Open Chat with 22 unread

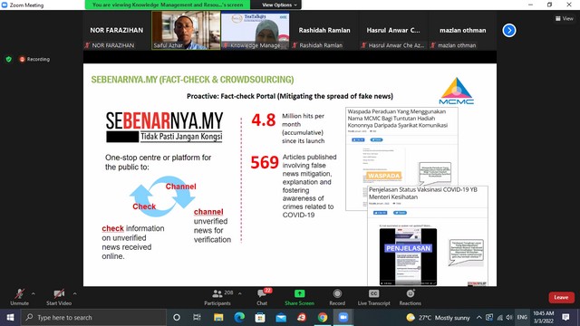(262, 297)
